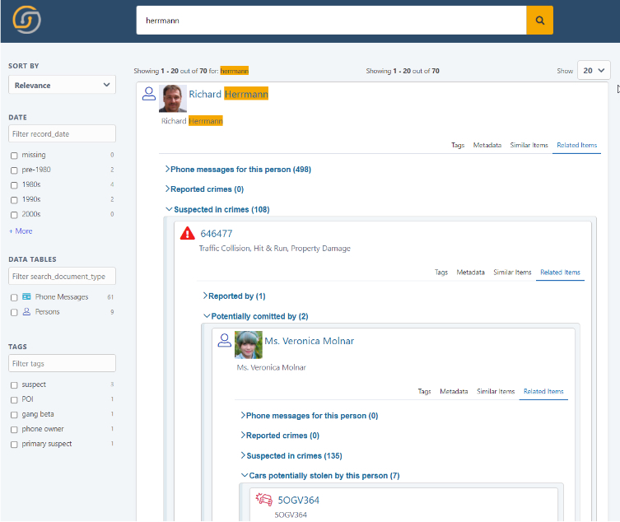Viewport: 620px width, 522px height.
Task: Expand Veronica Molnar's Reported crimes (0)
Action: pos(280,436)
